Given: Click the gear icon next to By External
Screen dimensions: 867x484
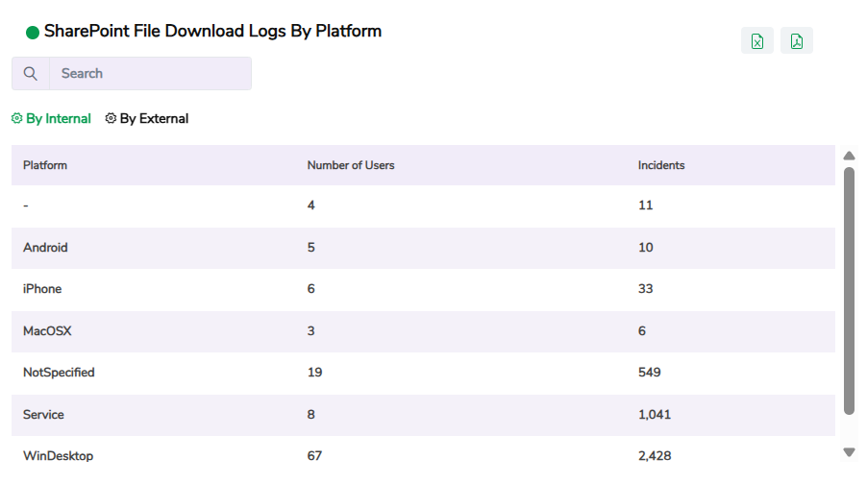Looking at the screenshot, I should click(x=111, y=119).
